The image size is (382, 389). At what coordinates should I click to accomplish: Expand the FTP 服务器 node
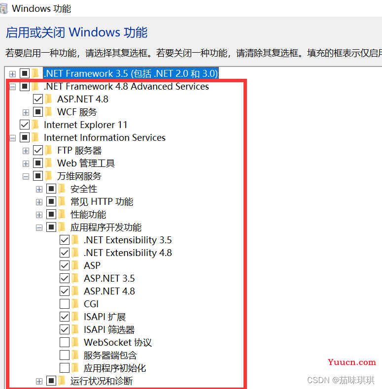tap(26, 151)
